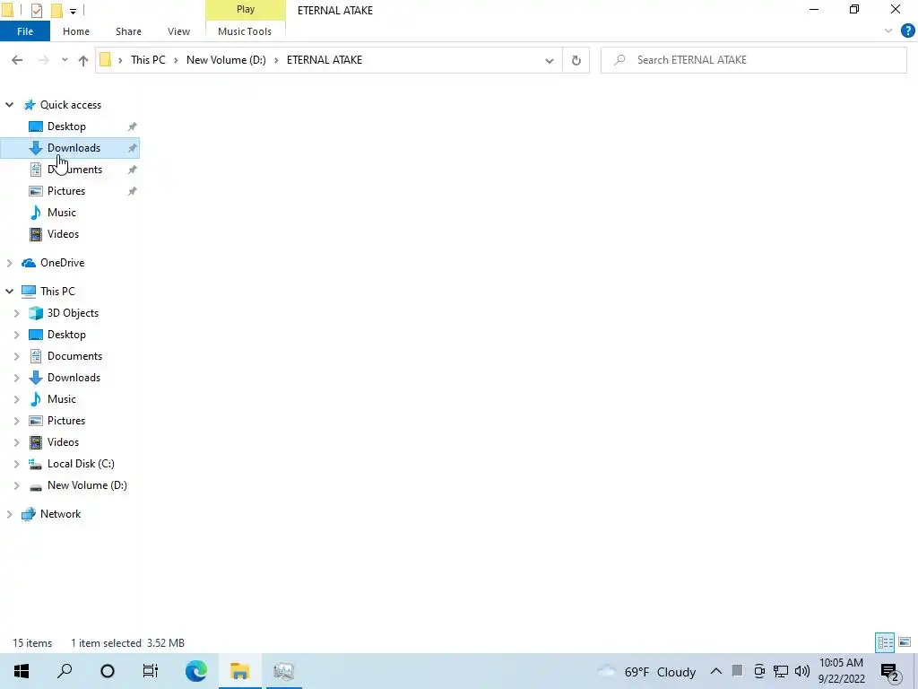Open the Windows Start menu
The width and height of the screenshot is (918, 689).
(22, 671)
